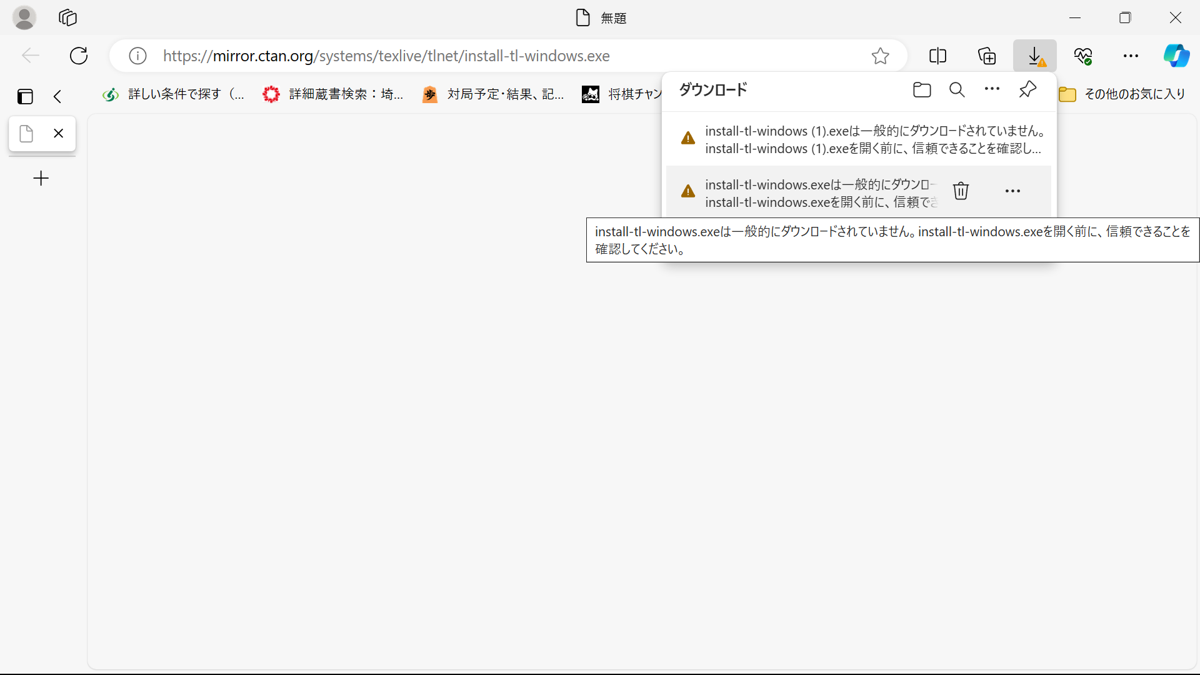Reload the page with refresh icon
The image size is (1200, 675).
(x=79, y=56)
